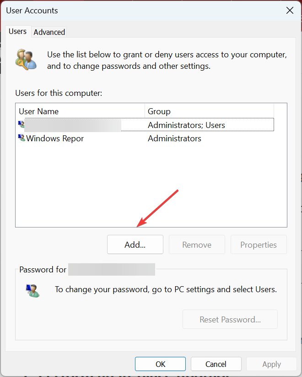Sort by the User Name column header
Viewport: 302px width, 377px height.
coord(80,111)
